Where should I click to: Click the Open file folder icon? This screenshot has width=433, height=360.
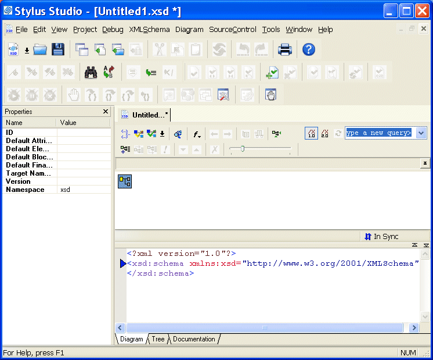(x=40, y=50)
